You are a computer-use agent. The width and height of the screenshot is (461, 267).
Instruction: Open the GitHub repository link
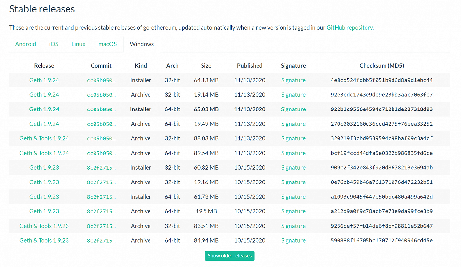pos(350,28)
